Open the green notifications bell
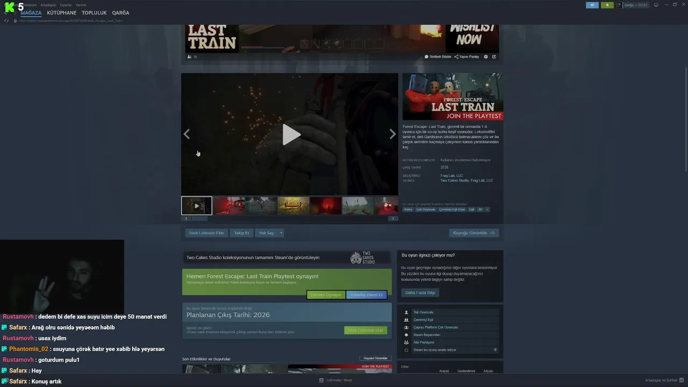Image resolution: width=688 pixels, height=387 pixels. click(x=607, y=5)
